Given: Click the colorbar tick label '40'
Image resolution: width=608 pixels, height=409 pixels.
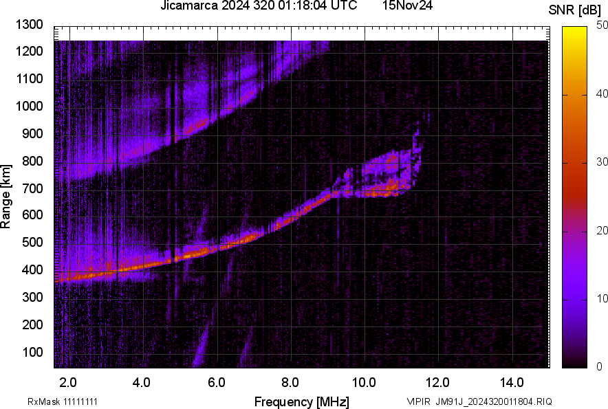Looking at the screenshot, I should coord(602,93).
